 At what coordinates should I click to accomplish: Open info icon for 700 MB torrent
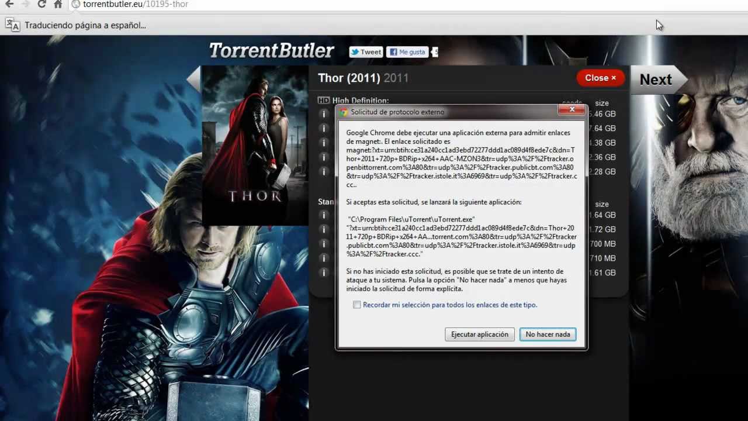(323, 244)
